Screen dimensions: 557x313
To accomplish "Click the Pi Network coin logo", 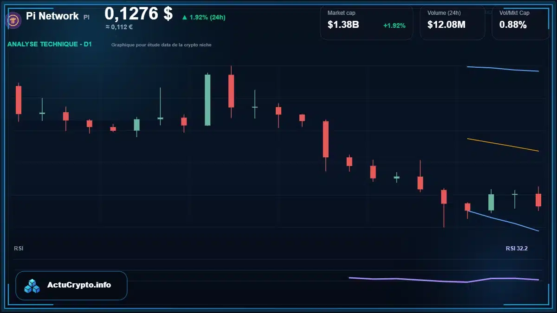I will point(13,20).
